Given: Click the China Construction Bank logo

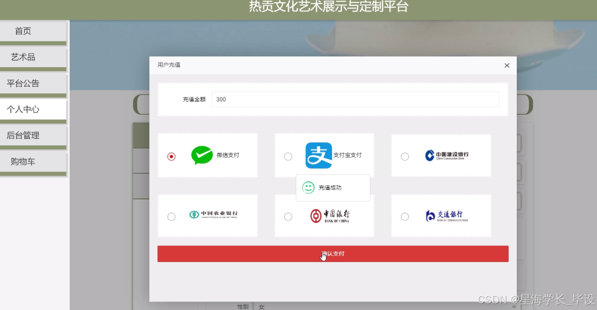Looking at the screenshot, I should coord(447,155).
